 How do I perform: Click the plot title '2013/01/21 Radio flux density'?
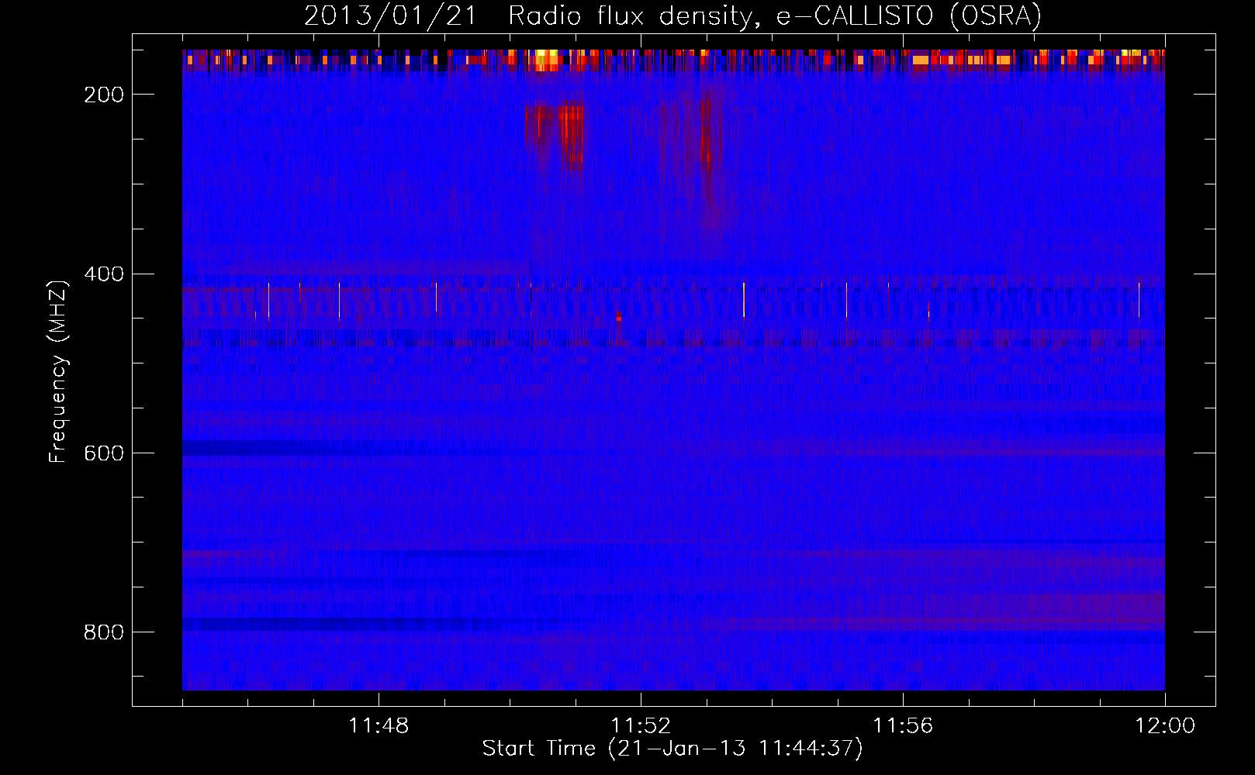672,15
